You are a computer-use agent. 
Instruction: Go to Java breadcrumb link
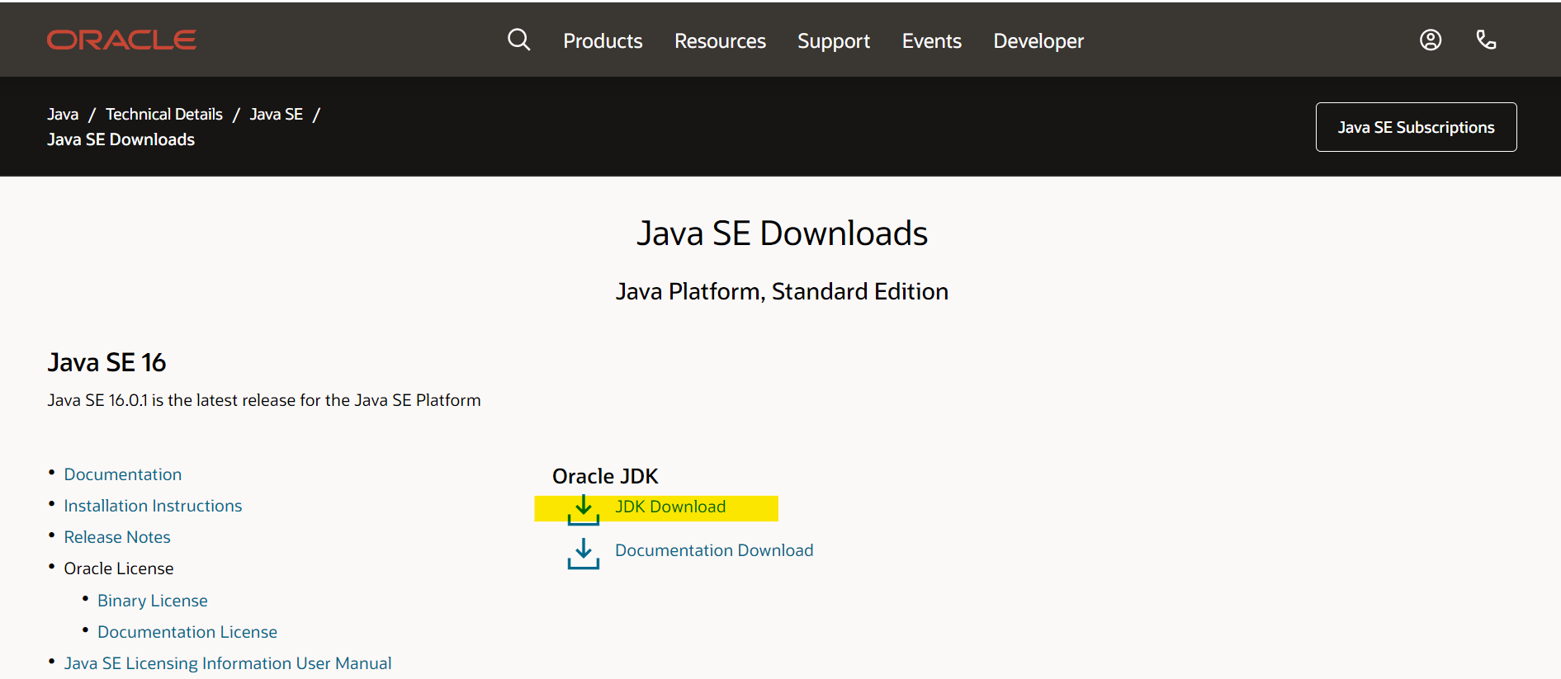63,114
